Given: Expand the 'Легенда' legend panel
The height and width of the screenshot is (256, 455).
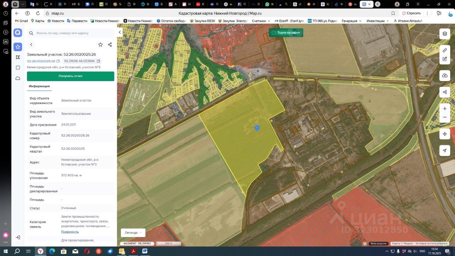Looking at the screenshot, I should pyautogui.click(x=133, y=233).
